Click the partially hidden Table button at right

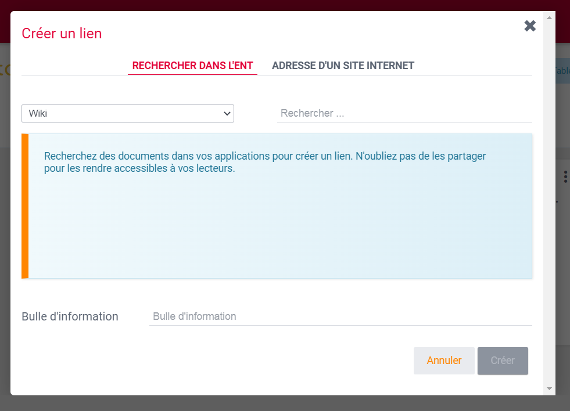click(x=562, y=71)
